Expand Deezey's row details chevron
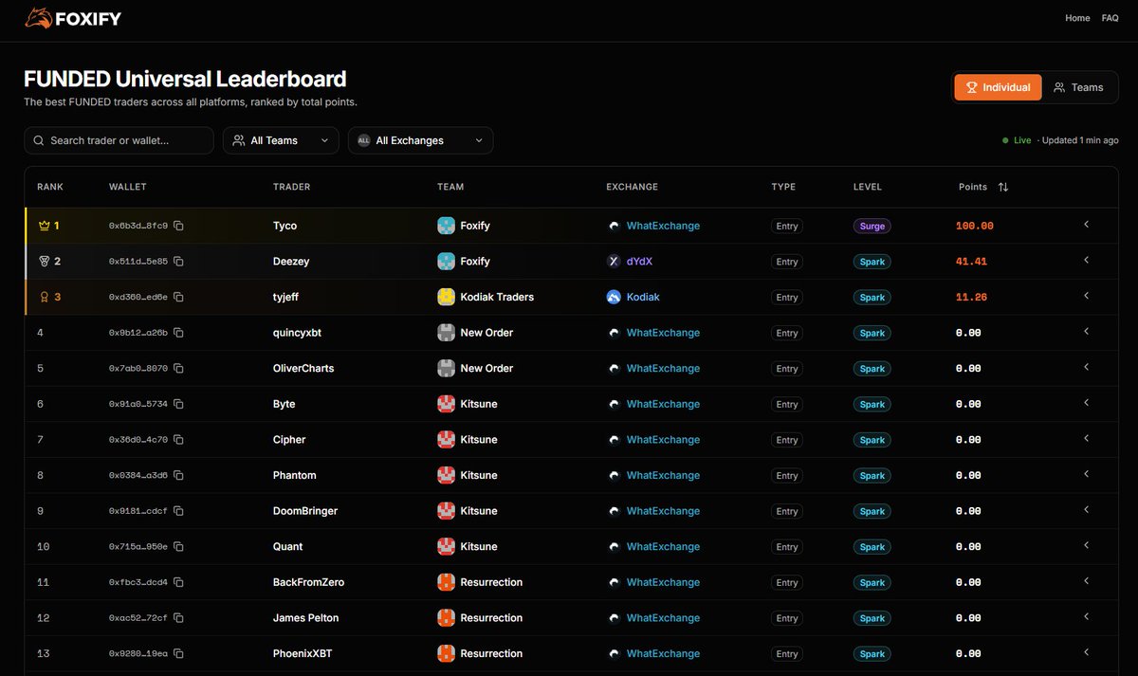The width and height of the screenshot is (1138, 676). pos(1086,260)
